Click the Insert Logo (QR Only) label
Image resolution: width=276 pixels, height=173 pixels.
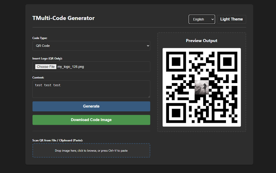coord(47,58)
